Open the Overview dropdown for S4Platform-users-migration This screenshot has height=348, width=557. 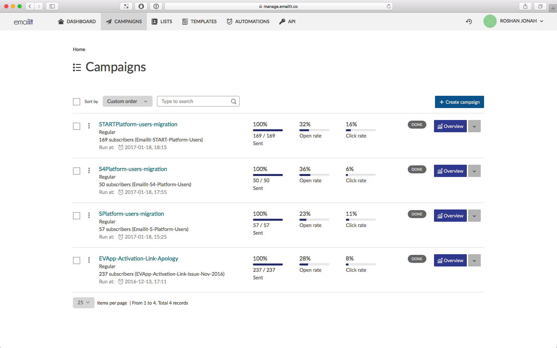(x=474, y=171)
